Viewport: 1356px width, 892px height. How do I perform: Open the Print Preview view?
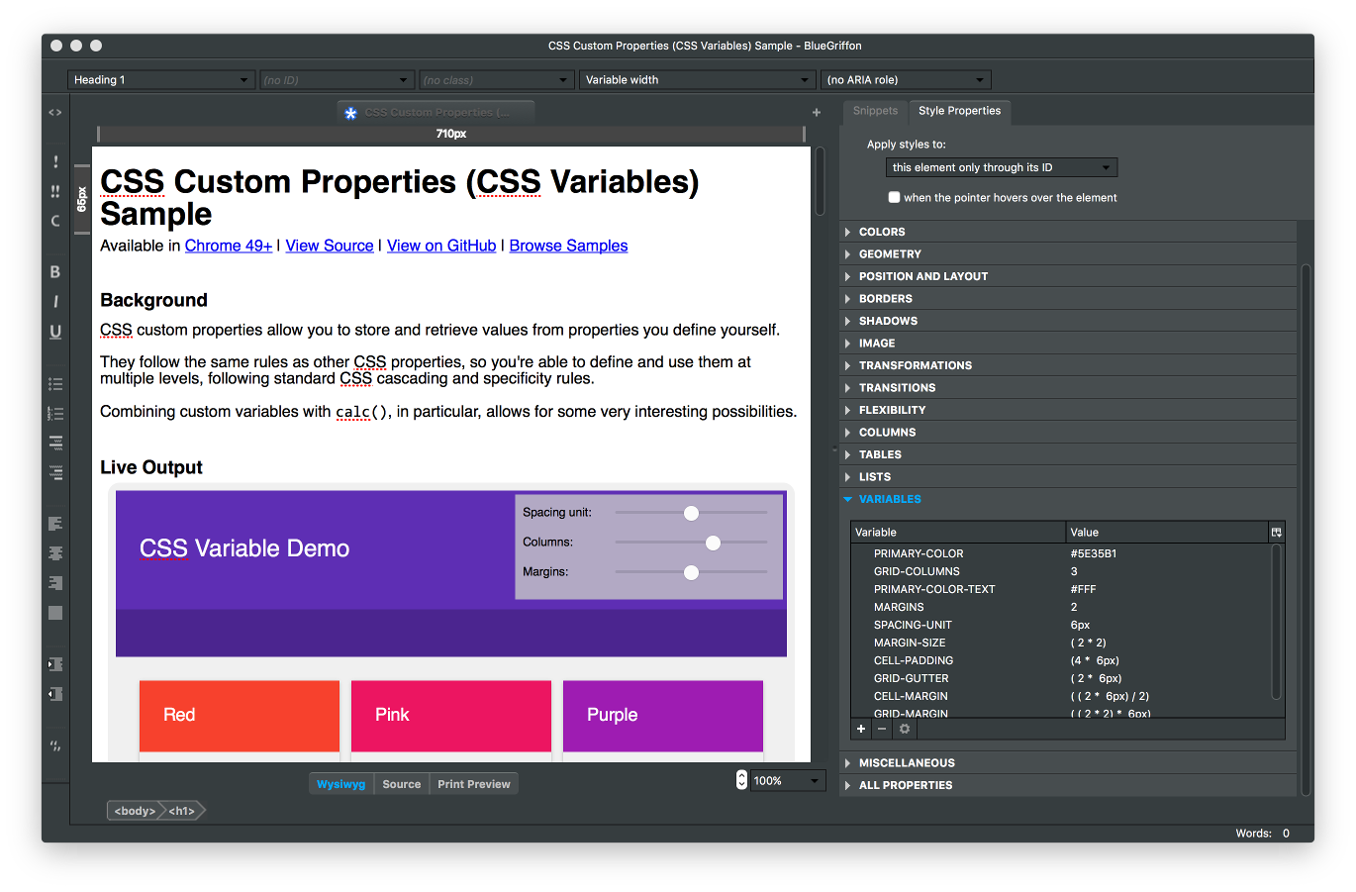[473, 784]
